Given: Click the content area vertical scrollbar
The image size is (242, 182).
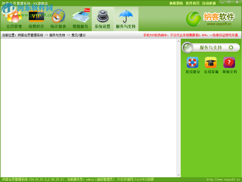Looking at the screenshot, I should click(179, 106).
